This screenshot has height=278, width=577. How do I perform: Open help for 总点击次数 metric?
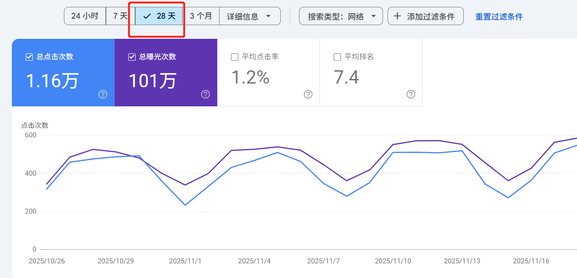tap(103, 94)
